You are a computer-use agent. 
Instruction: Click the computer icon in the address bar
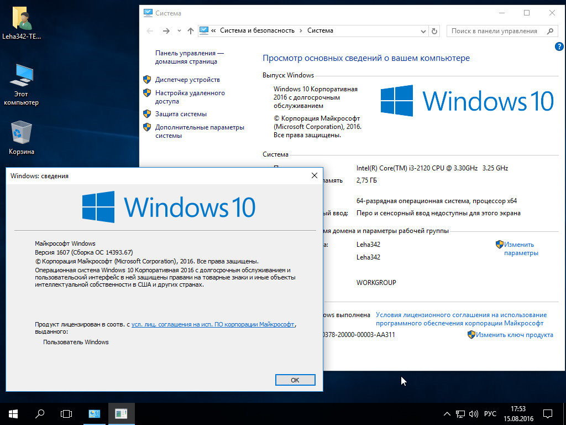click(204, 31)
